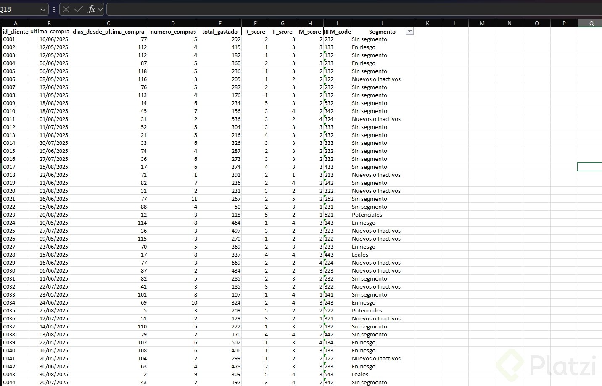Screen dimensions: 602x386
Task: Select Potenciales segment in row C023
Action: (382, 215)
